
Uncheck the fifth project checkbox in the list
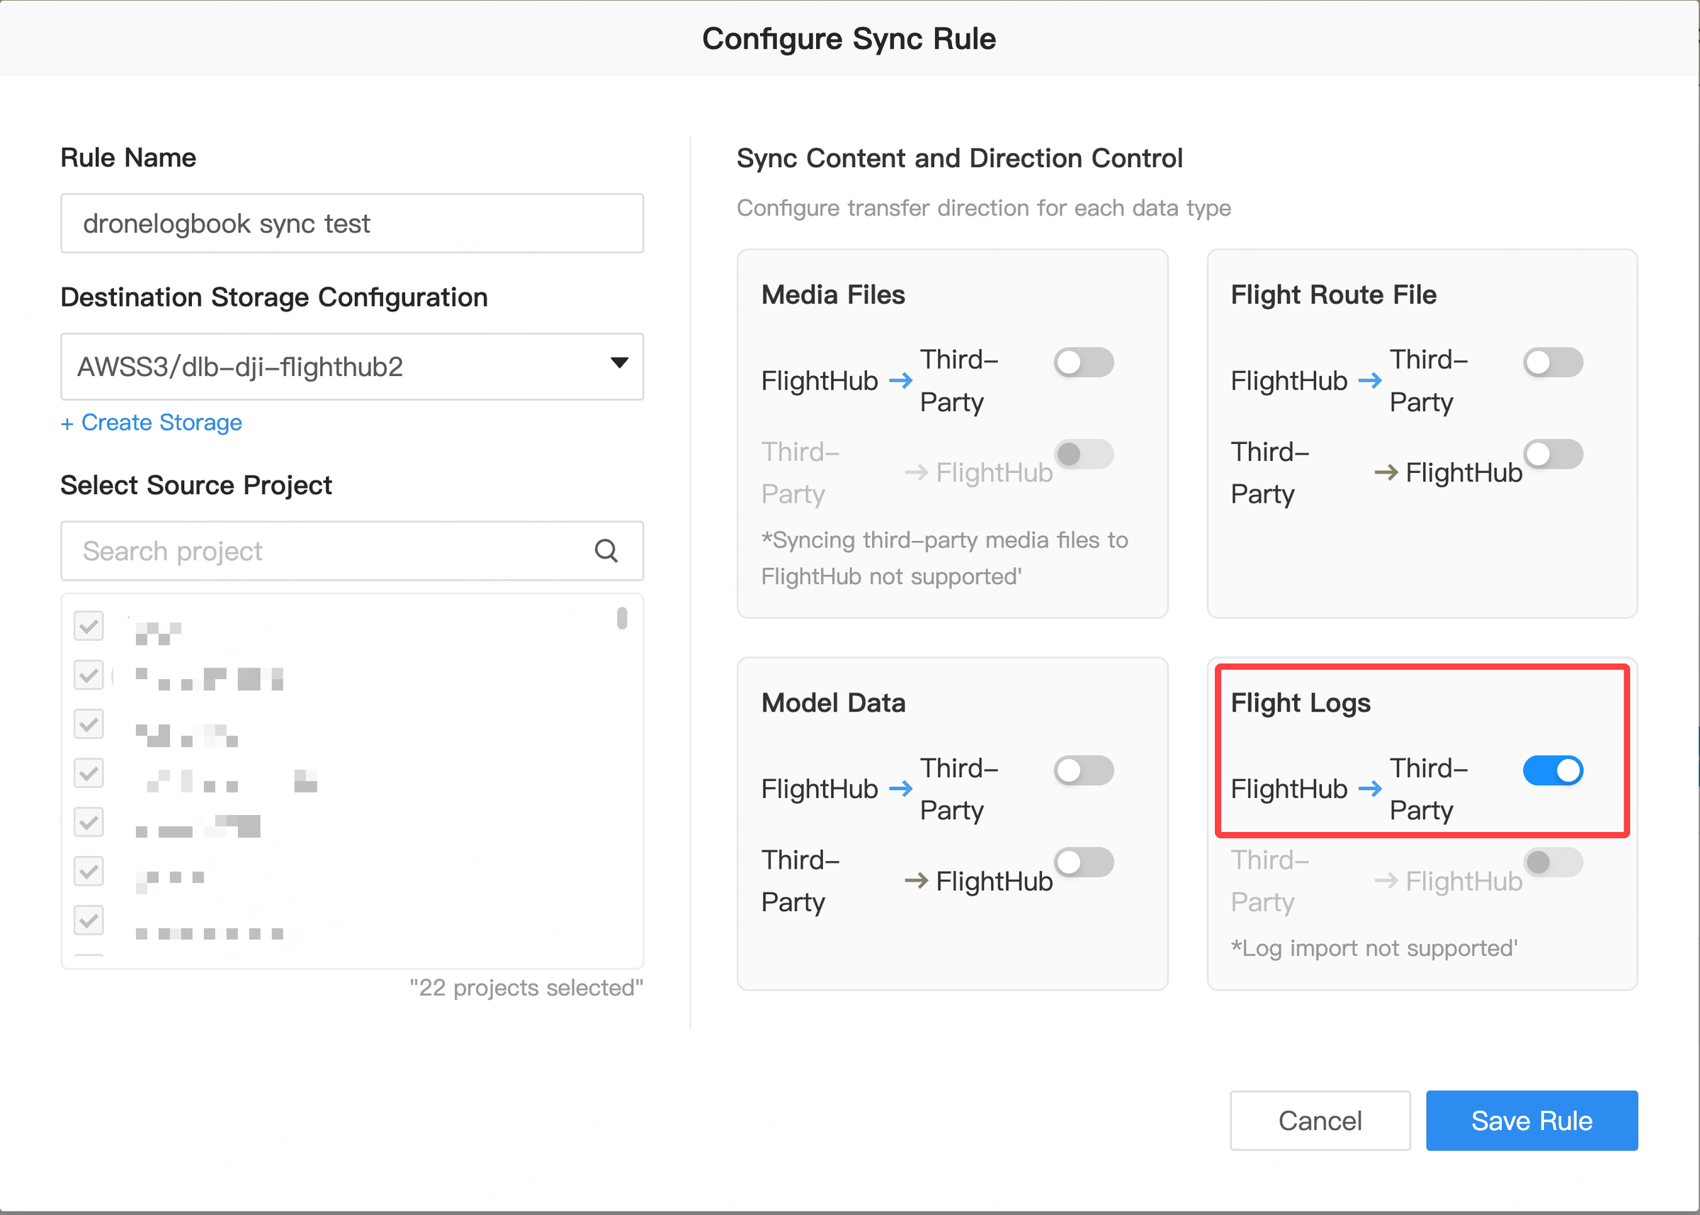click(x=89, y=822)
